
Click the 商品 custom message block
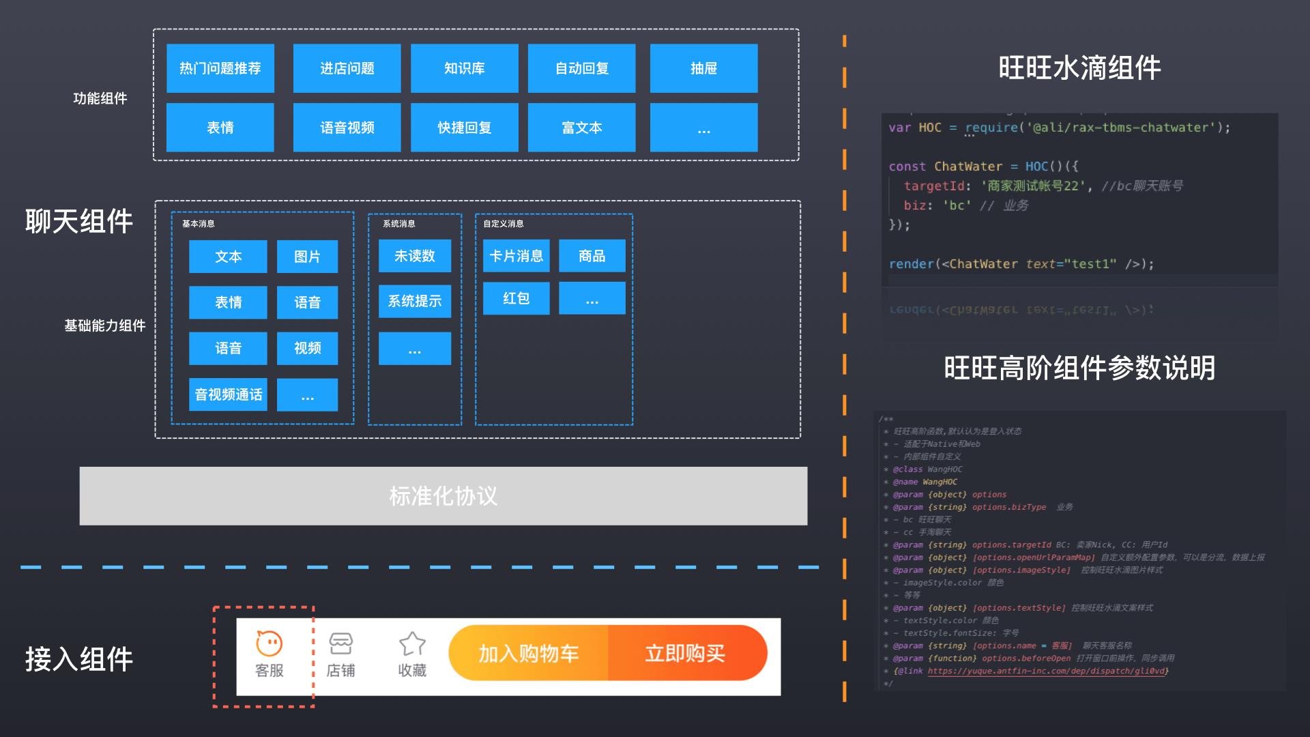click(x=592, y=256)
